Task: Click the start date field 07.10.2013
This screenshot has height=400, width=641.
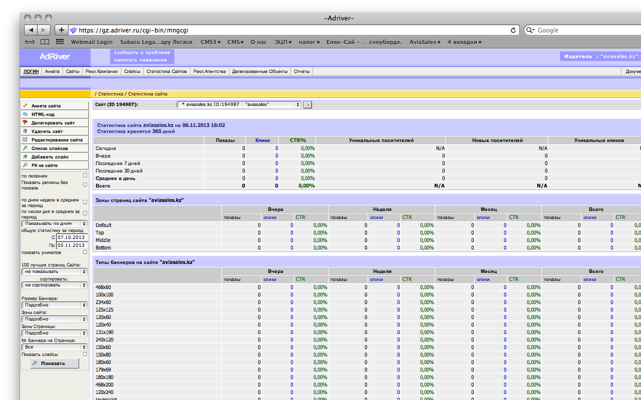Action: click(x=72, y=237)
